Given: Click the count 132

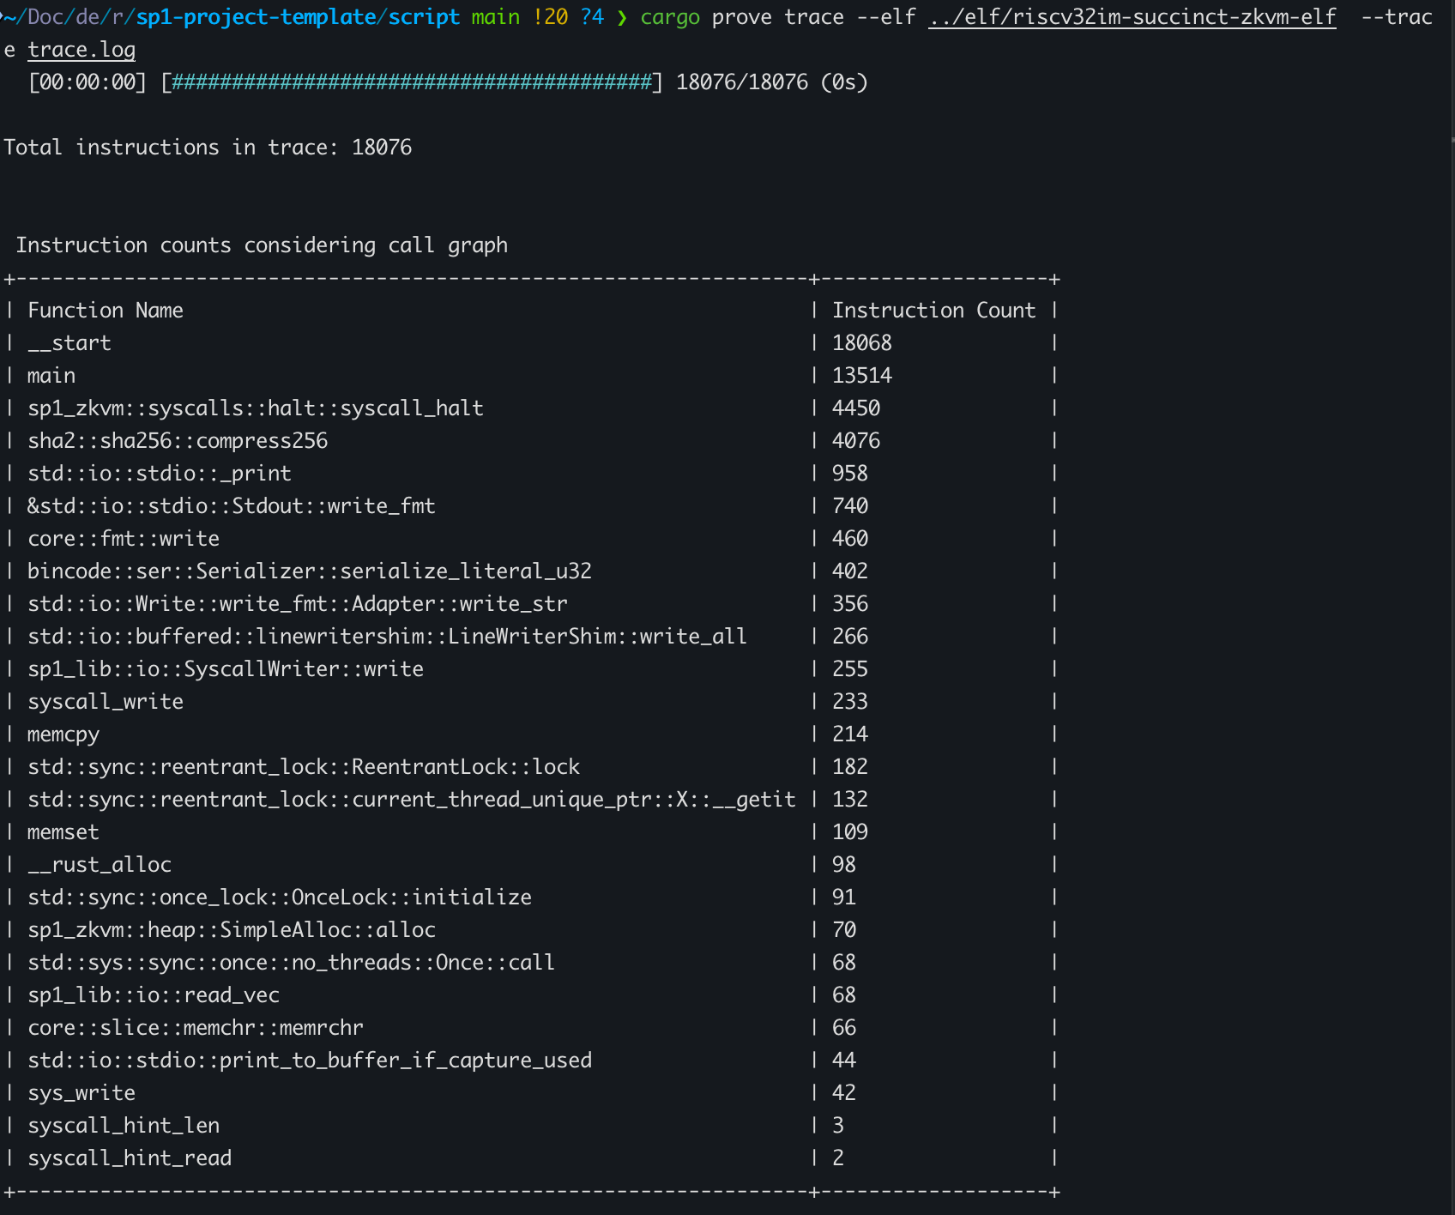Looking at the screenshot, I should 850,800.
